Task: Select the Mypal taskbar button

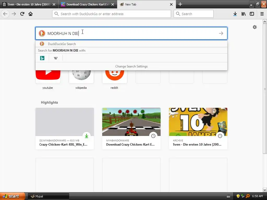Action: click(x=48, y=196)
